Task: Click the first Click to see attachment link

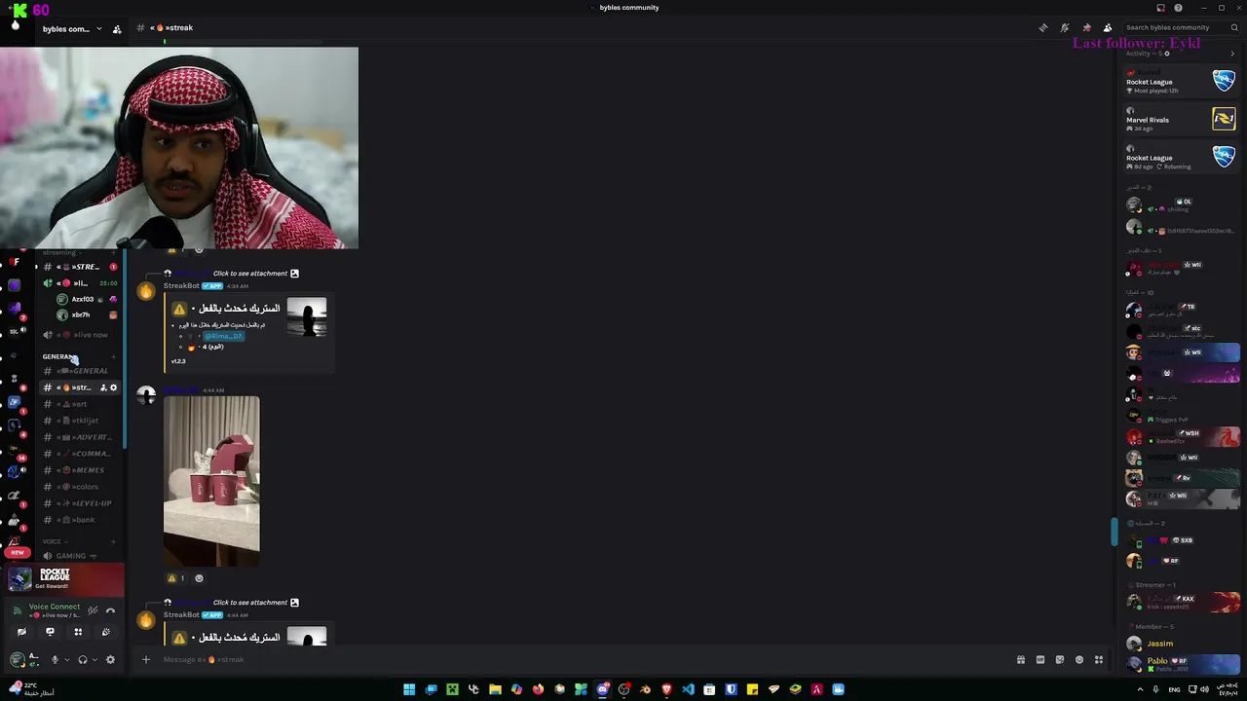Action: point(250,274)
